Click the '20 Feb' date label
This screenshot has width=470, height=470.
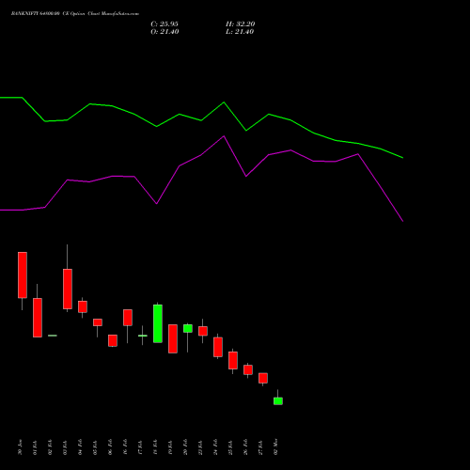coord(186,447)
